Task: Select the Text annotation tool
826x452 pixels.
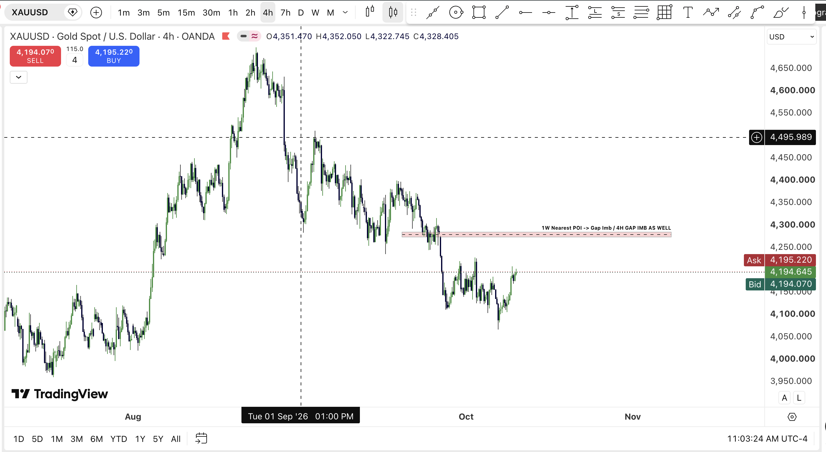Action: click(x=687, y=13)
